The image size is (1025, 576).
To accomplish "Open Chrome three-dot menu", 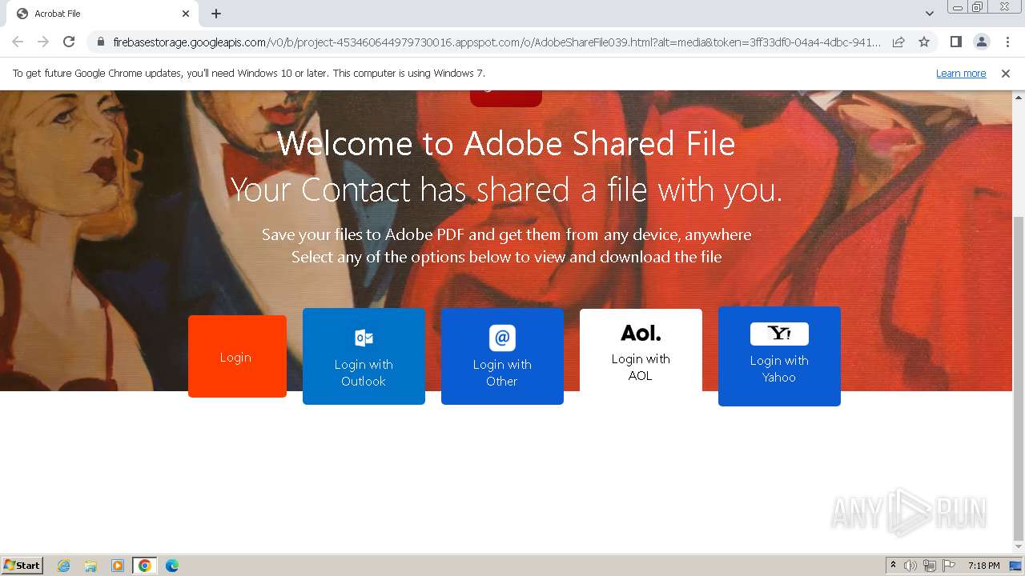I will pos(1007,42).
